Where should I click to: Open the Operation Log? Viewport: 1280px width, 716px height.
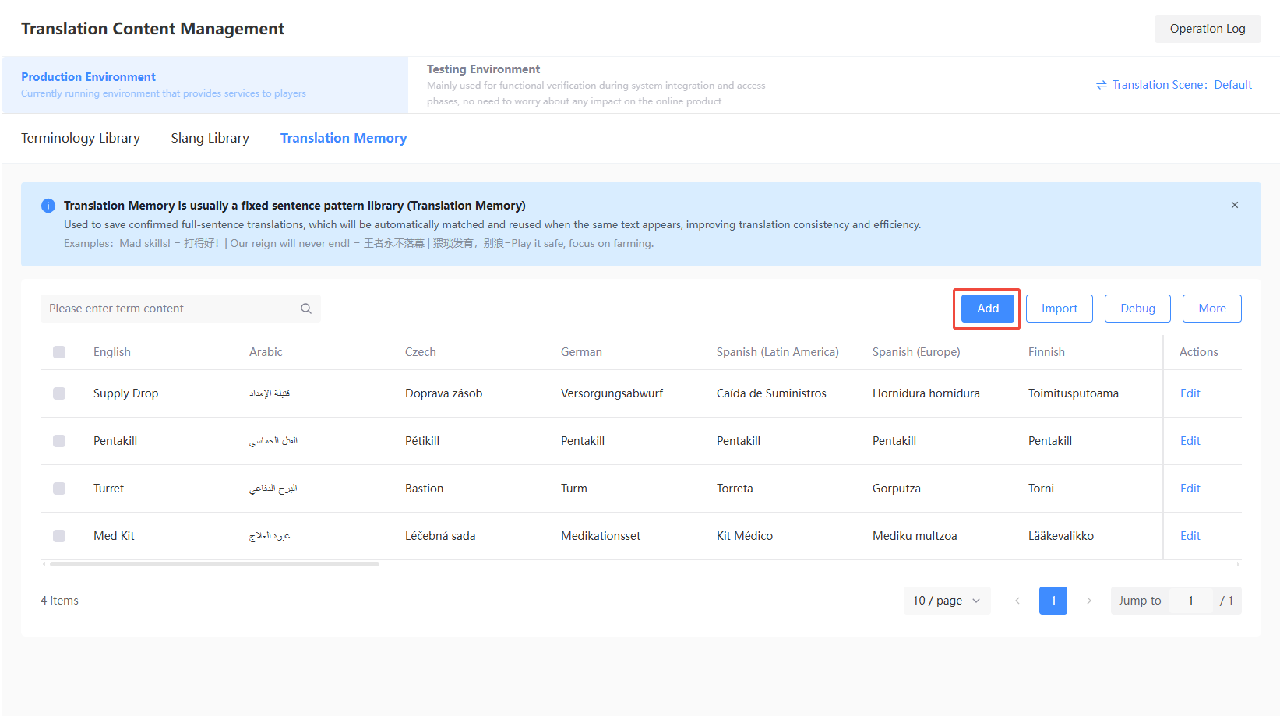pos(1208,29)
